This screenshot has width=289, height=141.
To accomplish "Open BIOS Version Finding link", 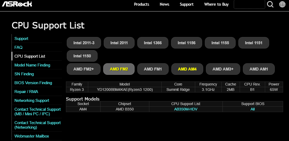I will pos(33,83).
